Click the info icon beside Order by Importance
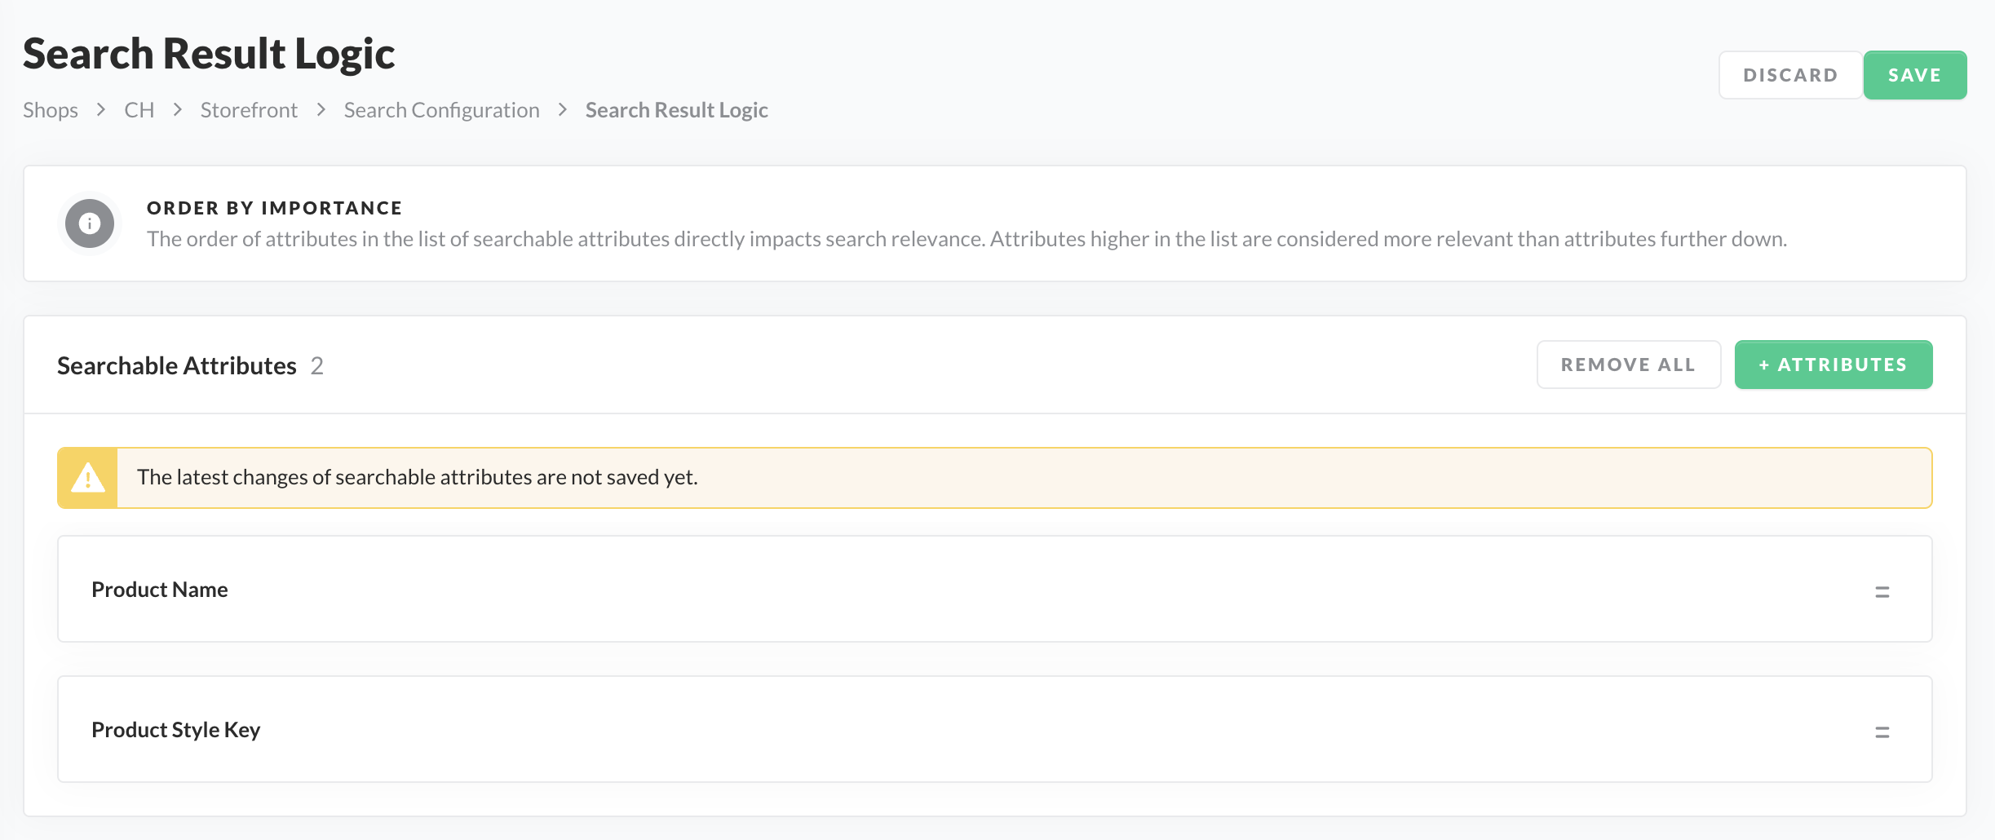 click(x=90, y=223)
